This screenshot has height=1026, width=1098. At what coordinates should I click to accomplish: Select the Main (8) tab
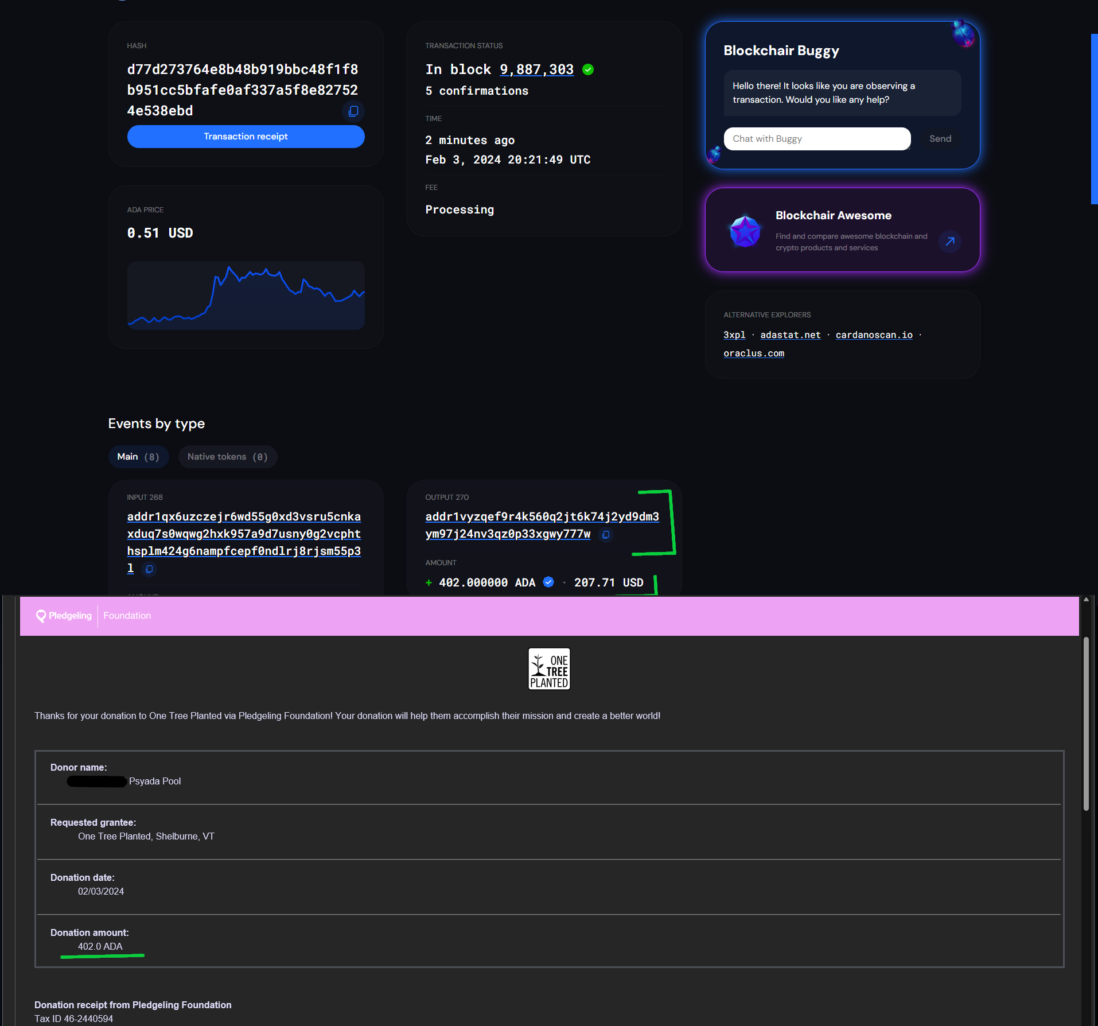[x=138, y=457]
